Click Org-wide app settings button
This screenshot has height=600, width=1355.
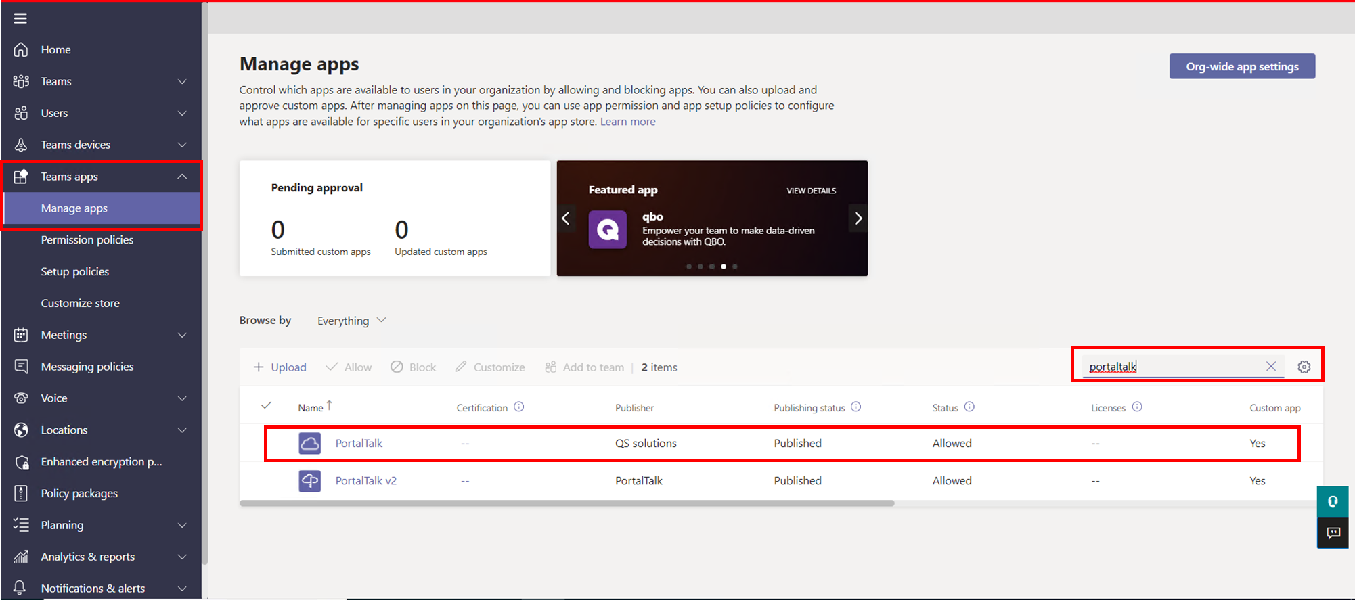1242,66
